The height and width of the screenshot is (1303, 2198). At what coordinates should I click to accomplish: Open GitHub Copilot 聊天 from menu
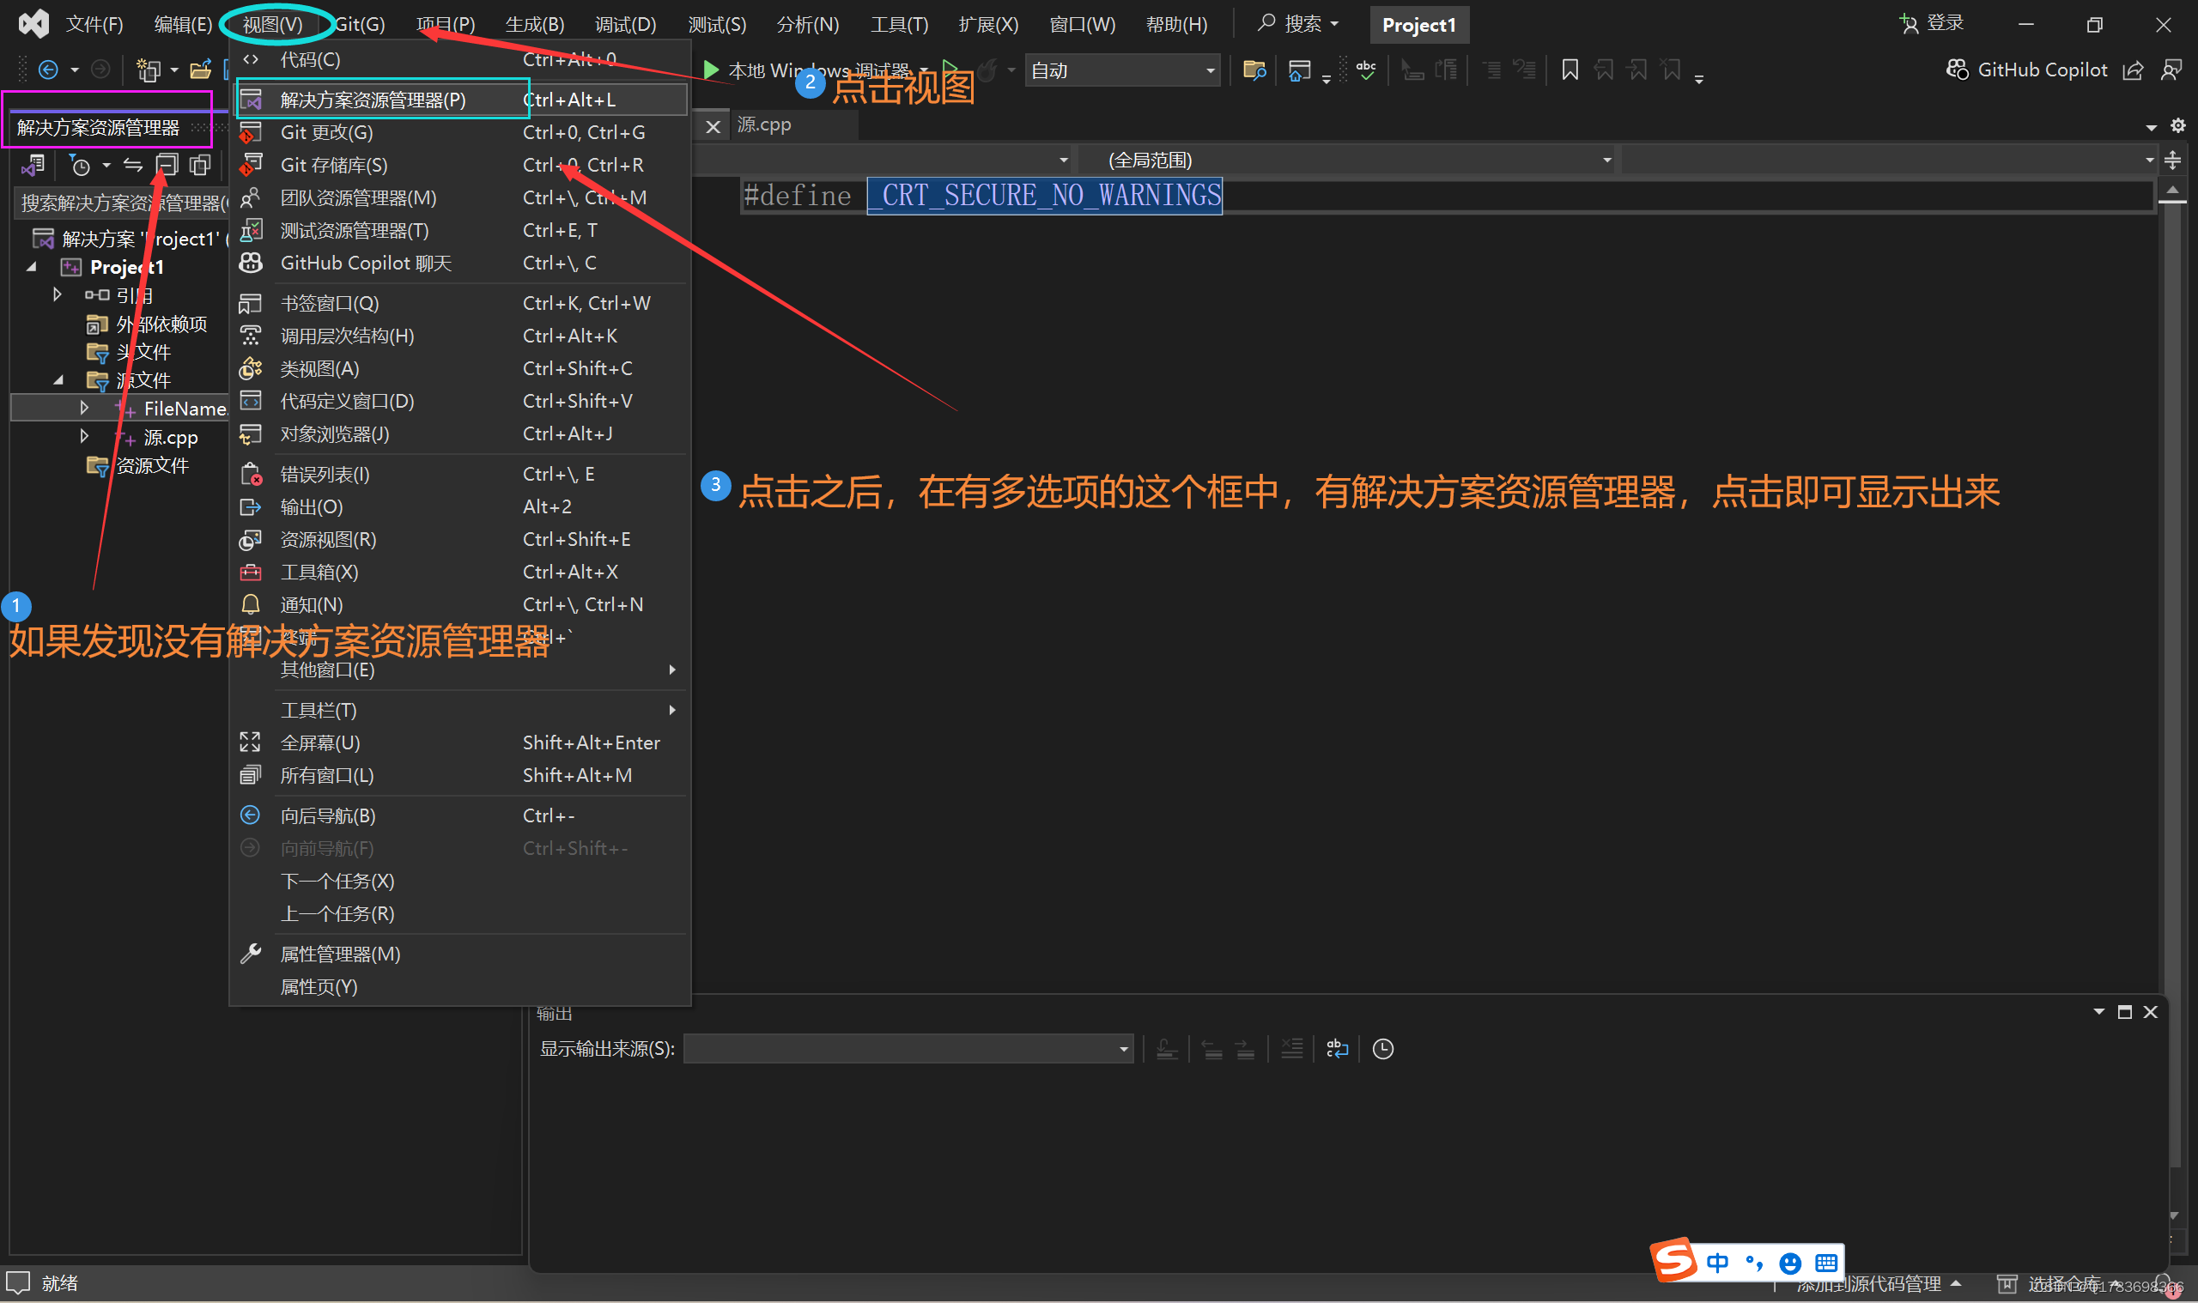461,263
